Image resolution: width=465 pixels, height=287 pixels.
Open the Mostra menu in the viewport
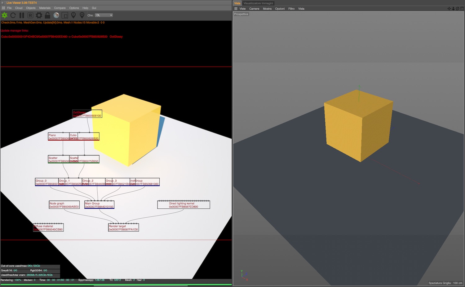point(267,9)
